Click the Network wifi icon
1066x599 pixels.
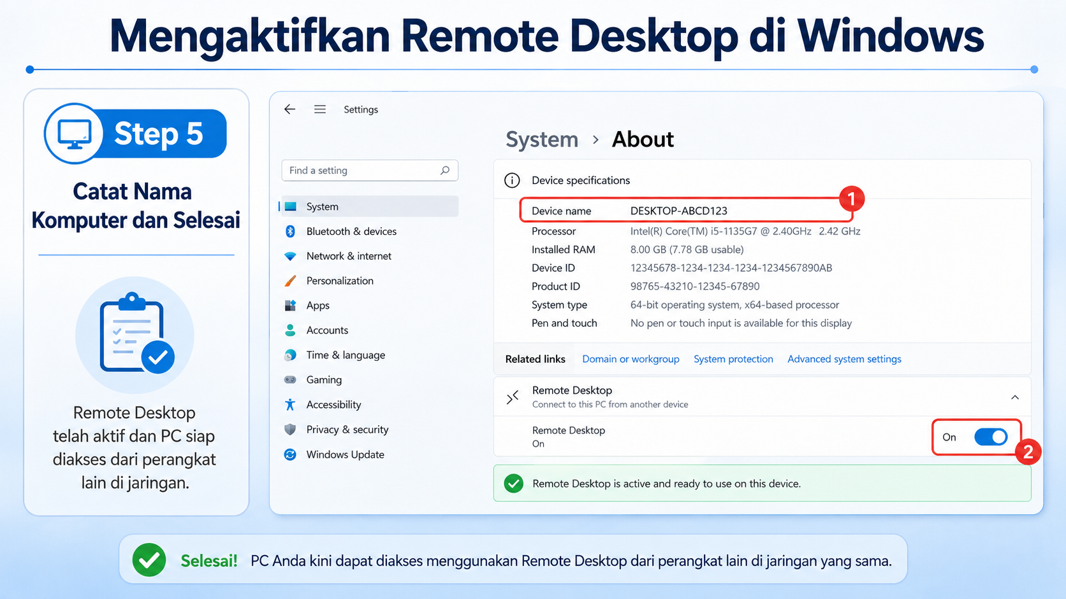pos(290,256)
